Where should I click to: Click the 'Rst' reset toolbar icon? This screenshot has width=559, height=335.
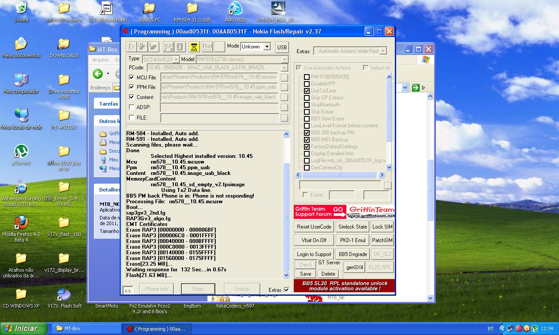(207, 47)
